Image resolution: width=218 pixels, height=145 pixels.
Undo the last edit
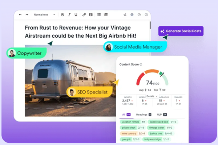tap(20, 15)
